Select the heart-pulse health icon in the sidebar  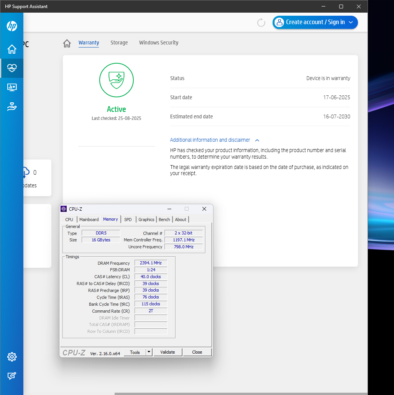click(x=12, y=68)
